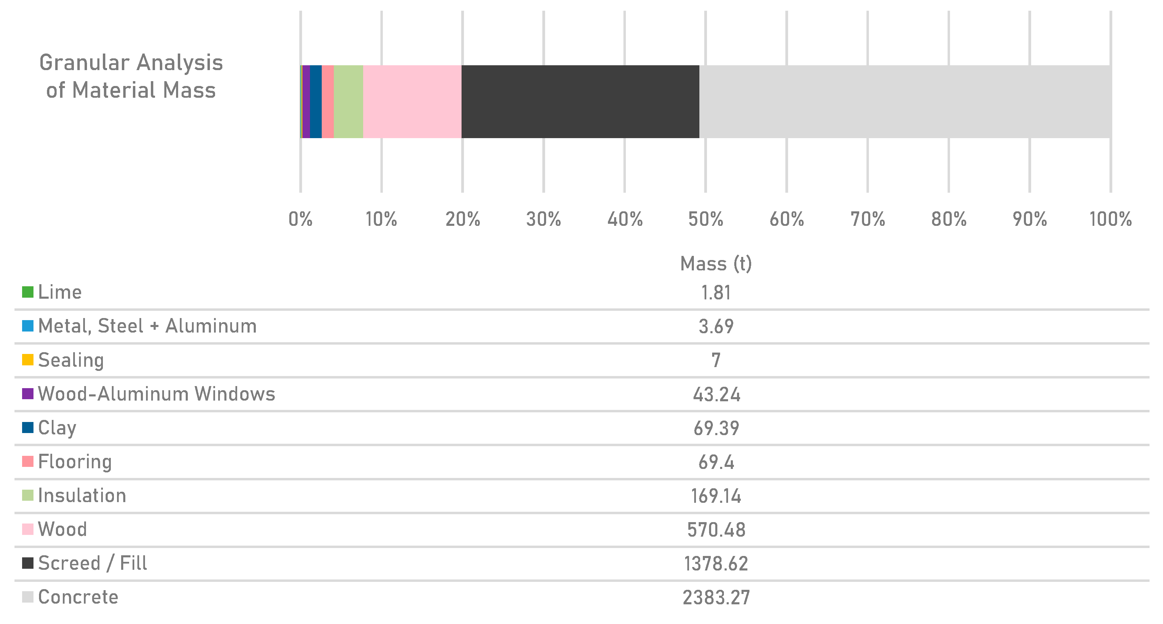Image resolution: width=1163 pixels, height=624 pixels.
Task: Click the light green Insulation bar segment
Action: pos(348,102)
